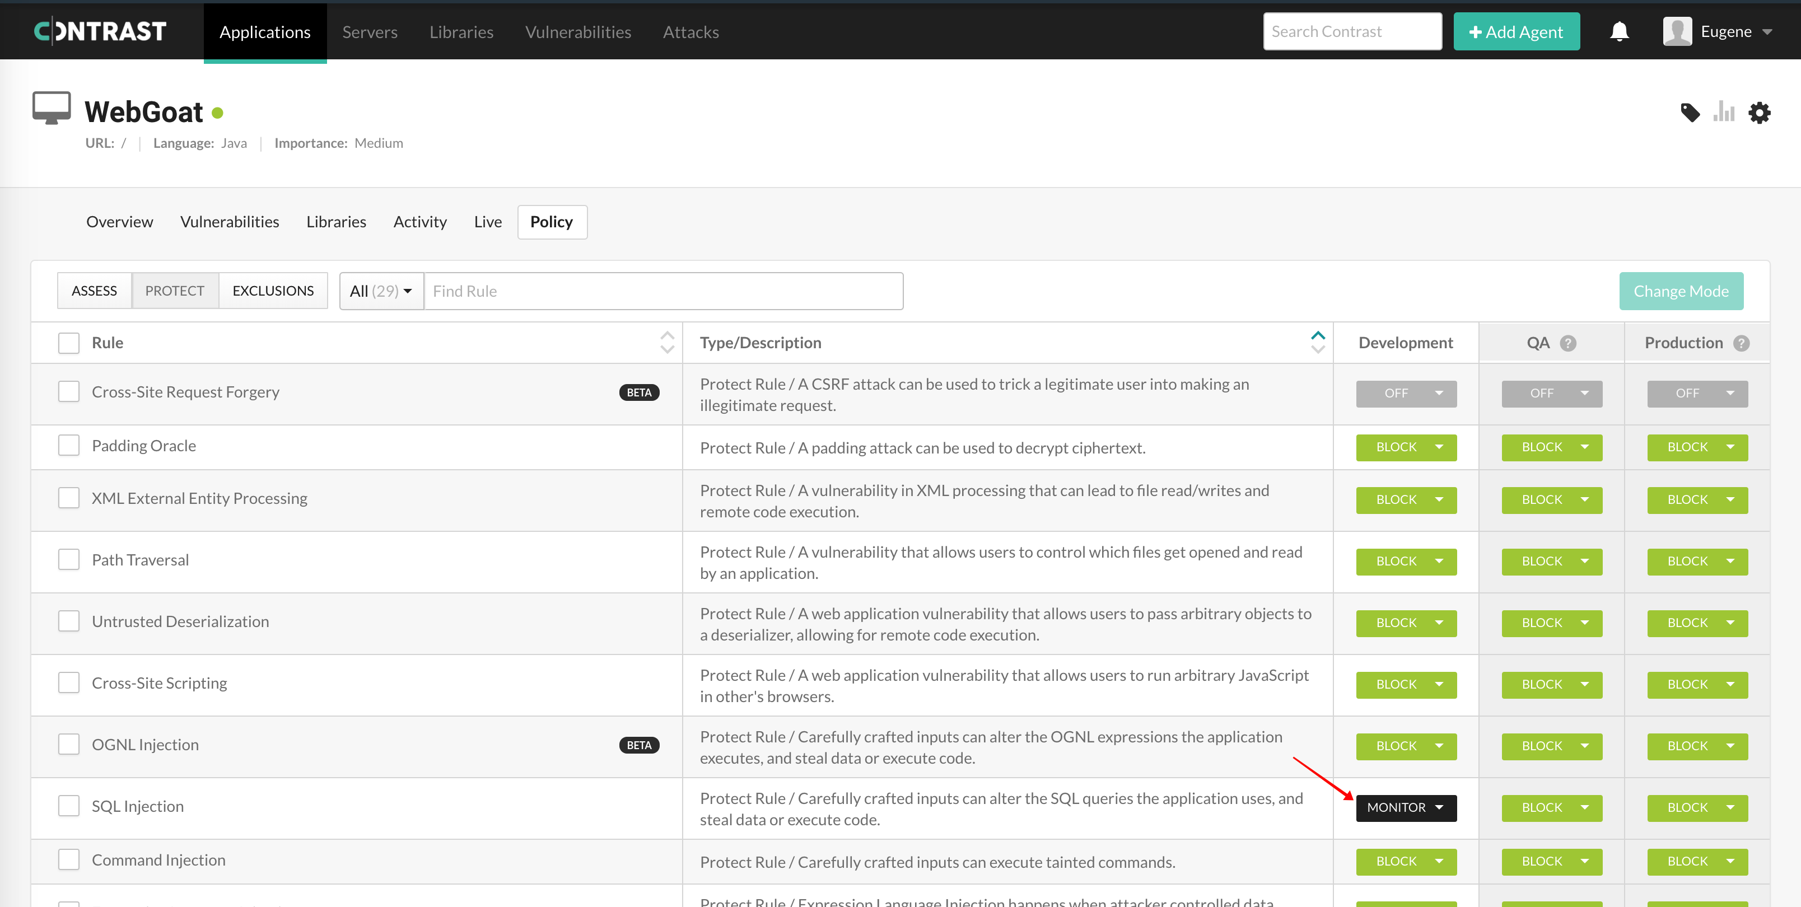Click the Production help question mark
The height and width of the screenshot is (907, 1801).
coord(1742,343)
